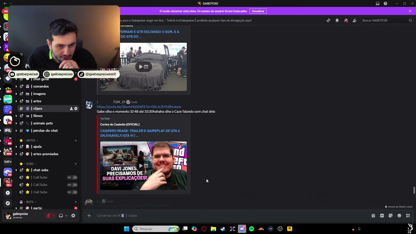Open Cortes do Casimito channel link
The image size is (416, 234).
120,124
